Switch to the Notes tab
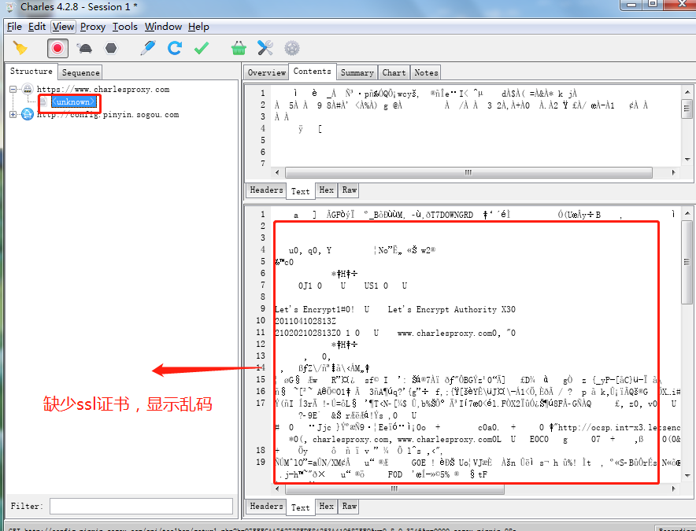 click(x=426, y=72)
